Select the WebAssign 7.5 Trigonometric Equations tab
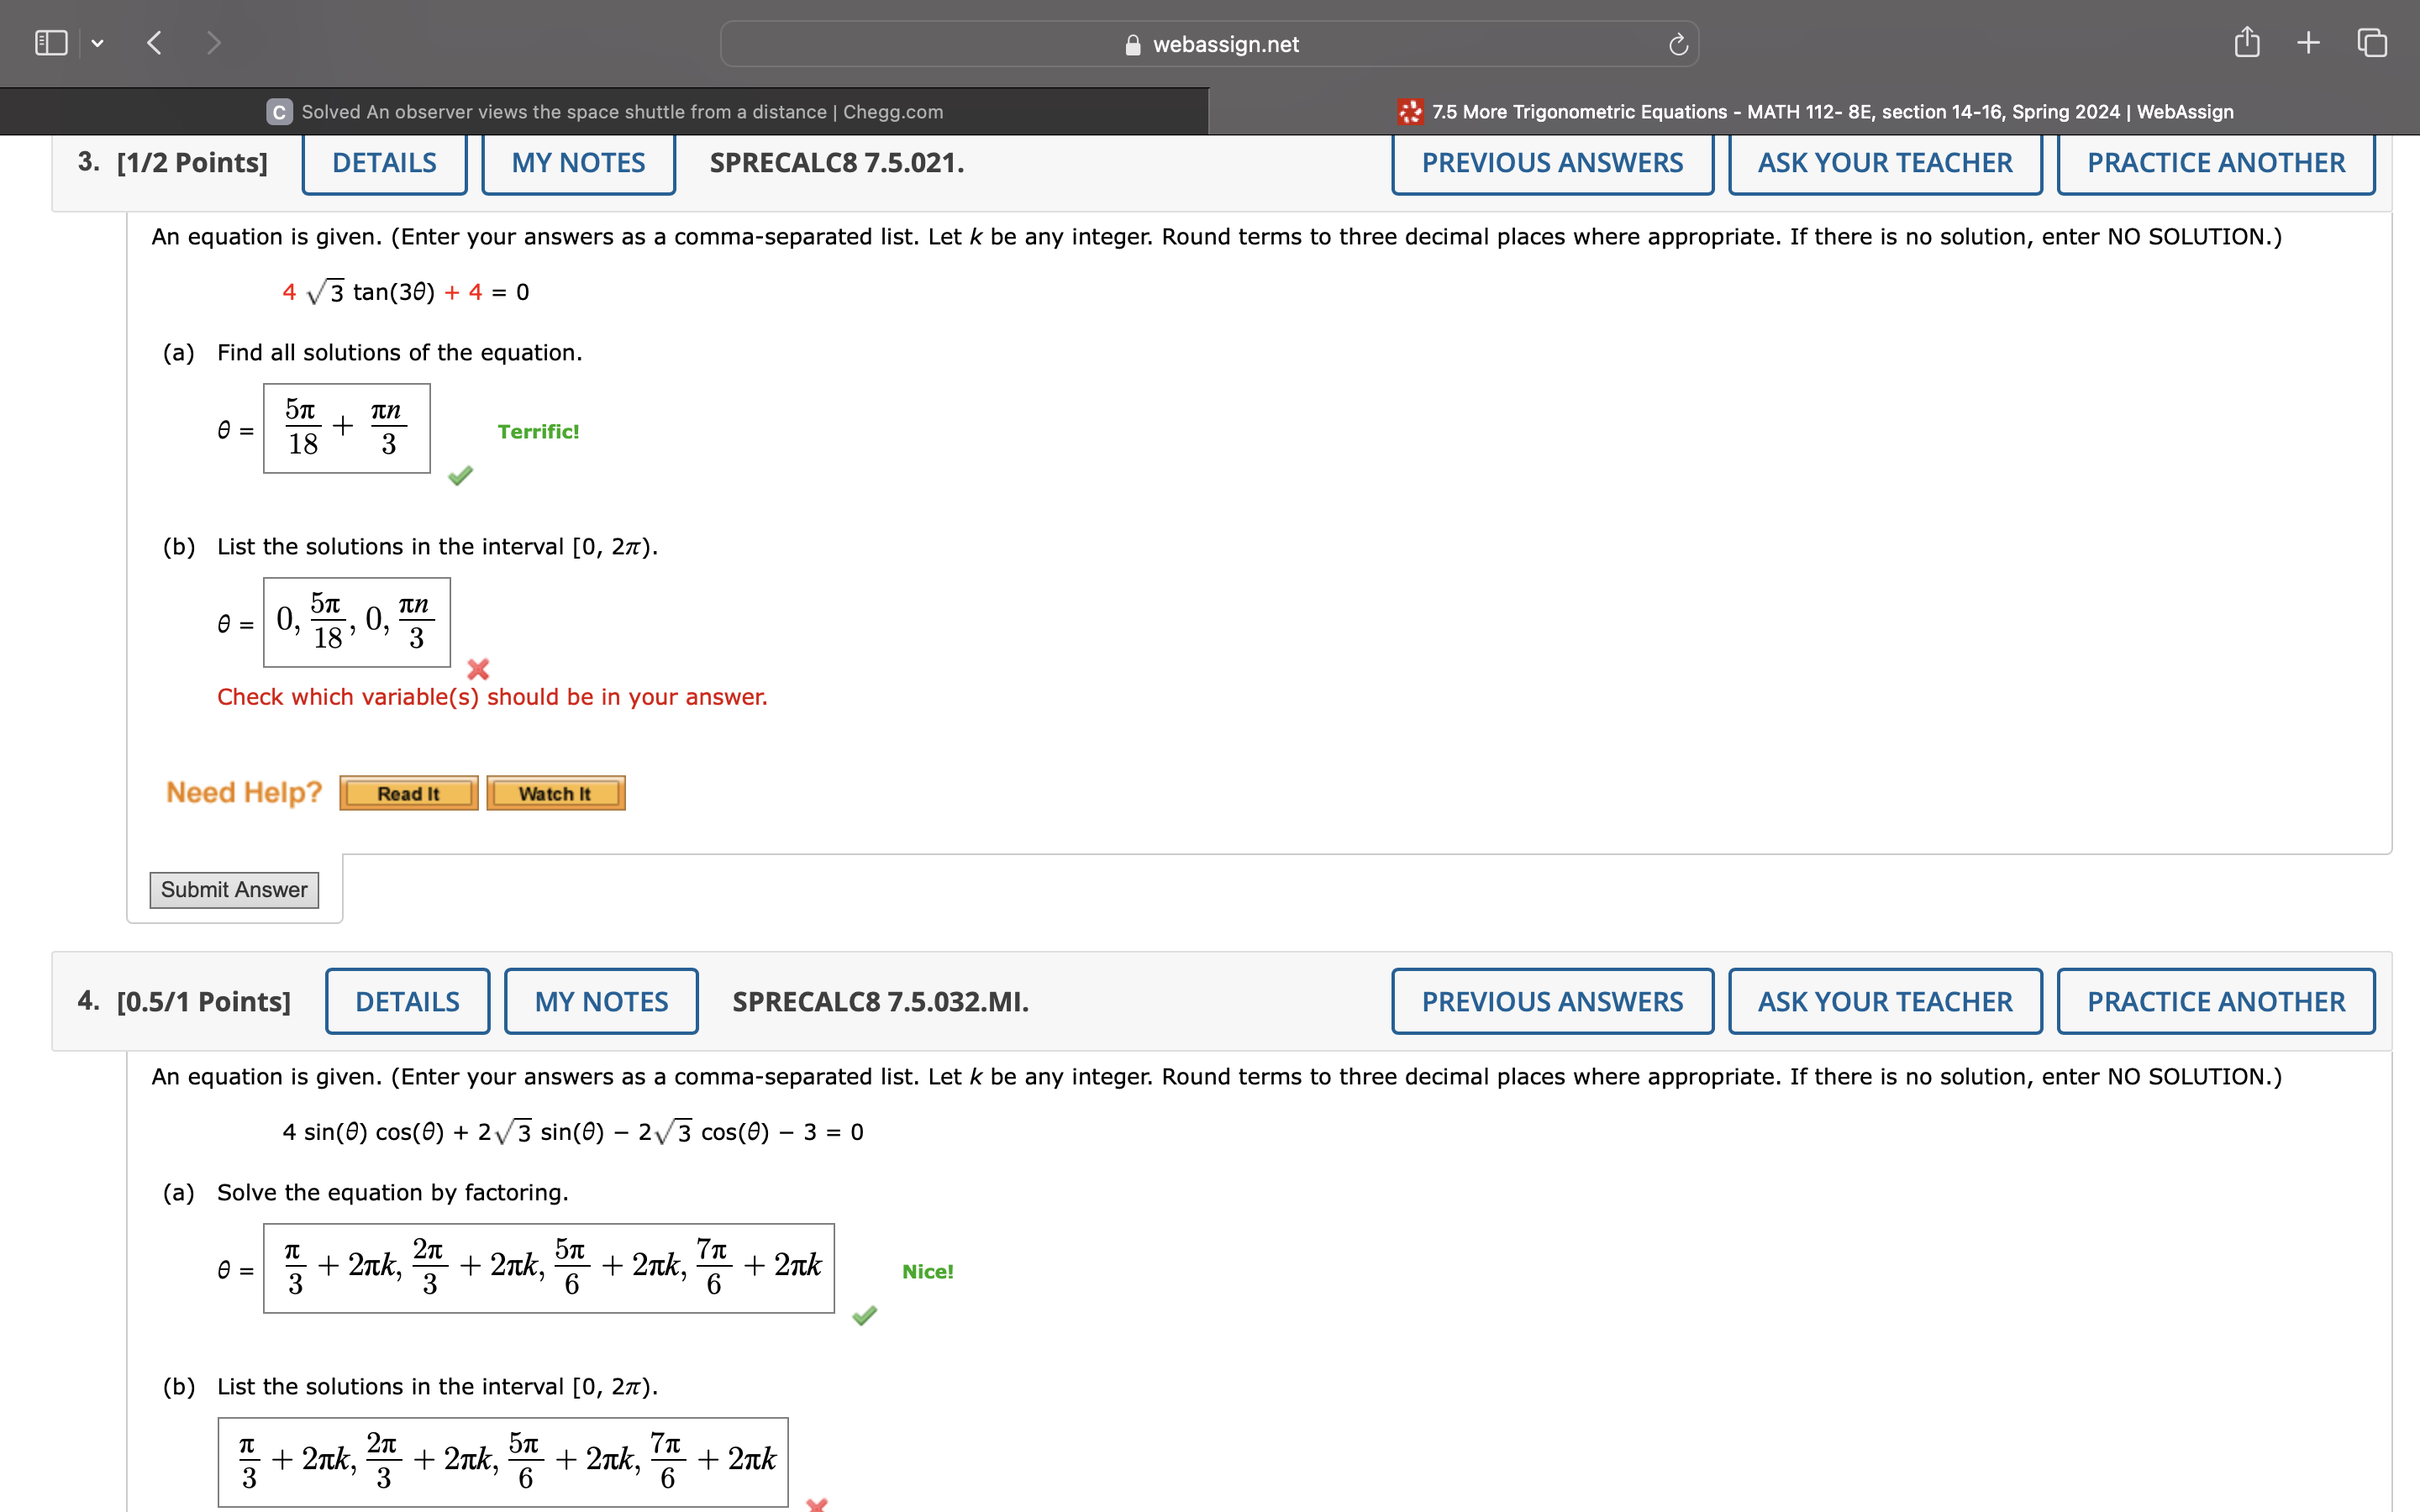Image resolution: width=2420 pixels, height=1512 pixels. (1814, 112)
